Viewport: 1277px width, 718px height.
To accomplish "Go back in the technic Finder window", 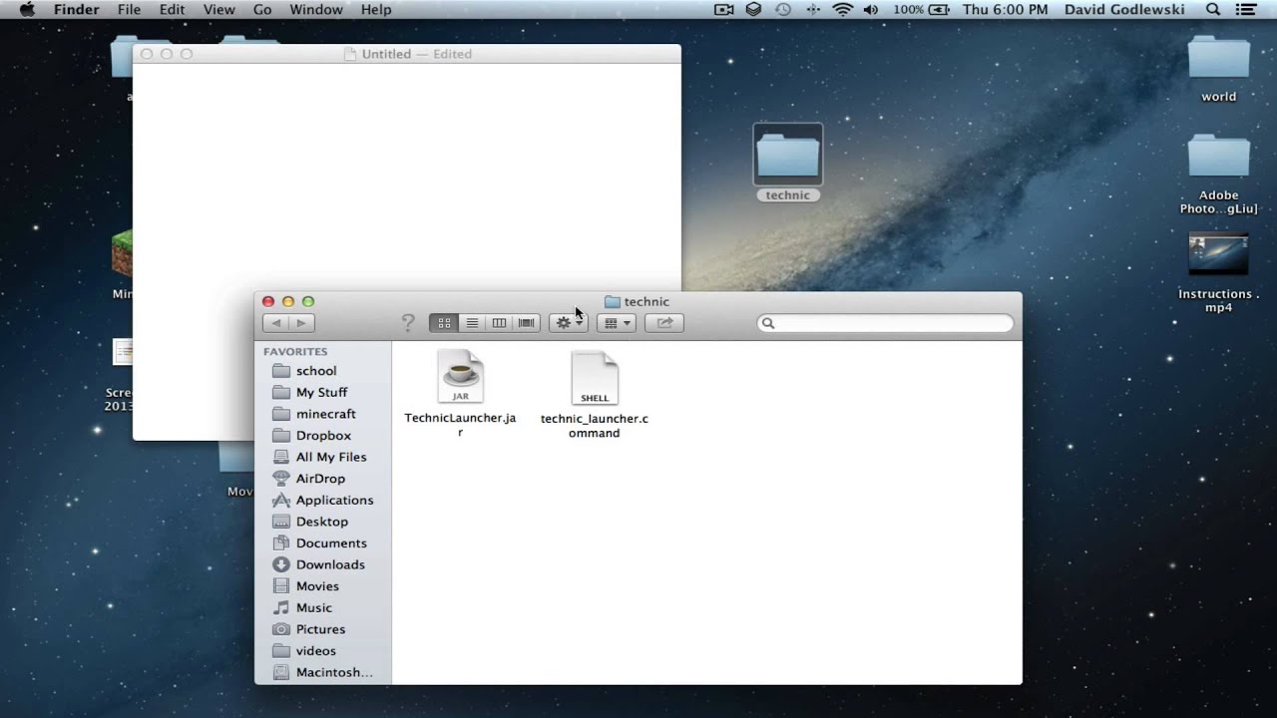I will 275,323.
